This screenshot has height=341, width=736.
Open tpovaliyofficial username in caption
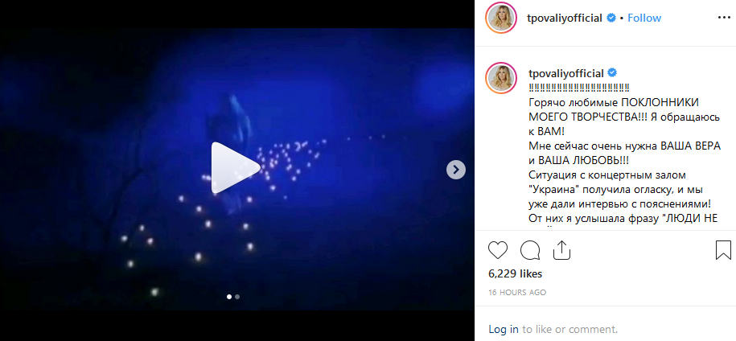[565, 73]
